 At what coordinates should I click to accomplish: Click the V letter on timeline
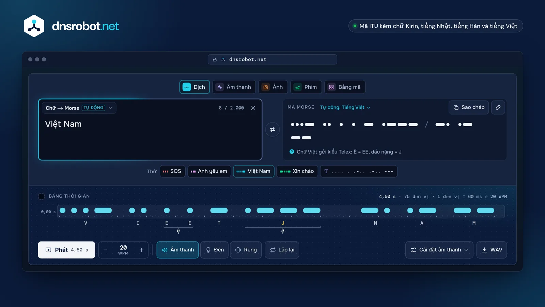coord(85,223)
